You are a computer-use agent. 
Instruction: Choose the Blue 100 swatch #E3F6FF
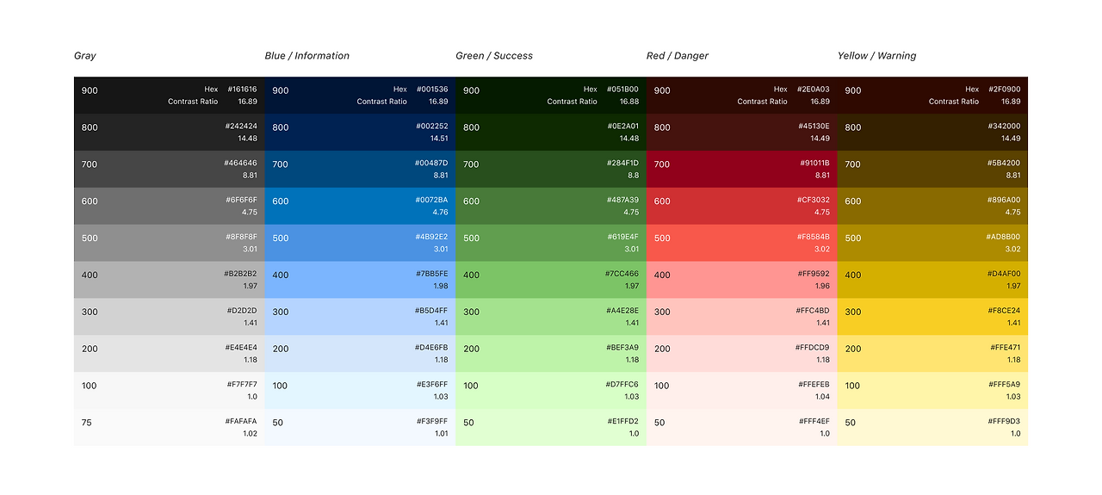361,391
